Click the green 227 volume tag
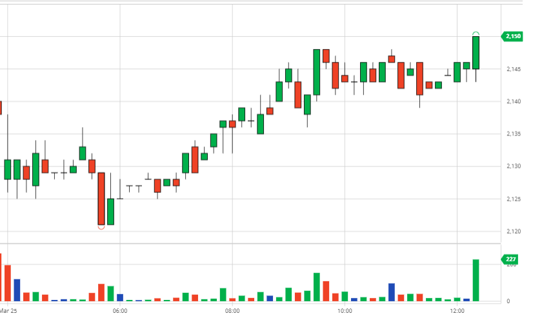This screenshot has width=542, height=329. pos(510,259)
